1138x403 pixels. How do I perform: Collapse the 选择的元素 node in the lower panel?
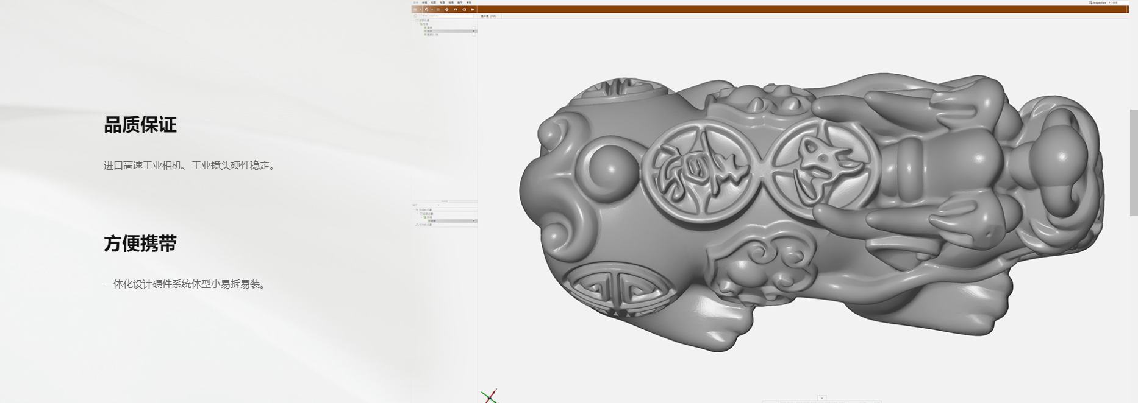point(413,209)
